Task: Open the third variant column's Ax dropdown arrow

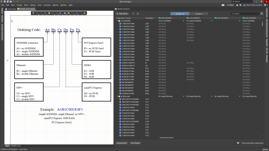Action: 240,21
